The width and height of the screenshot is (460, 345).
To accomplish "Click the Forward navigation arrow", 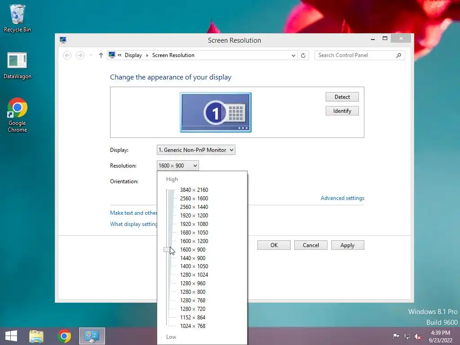I will point(80,55).
